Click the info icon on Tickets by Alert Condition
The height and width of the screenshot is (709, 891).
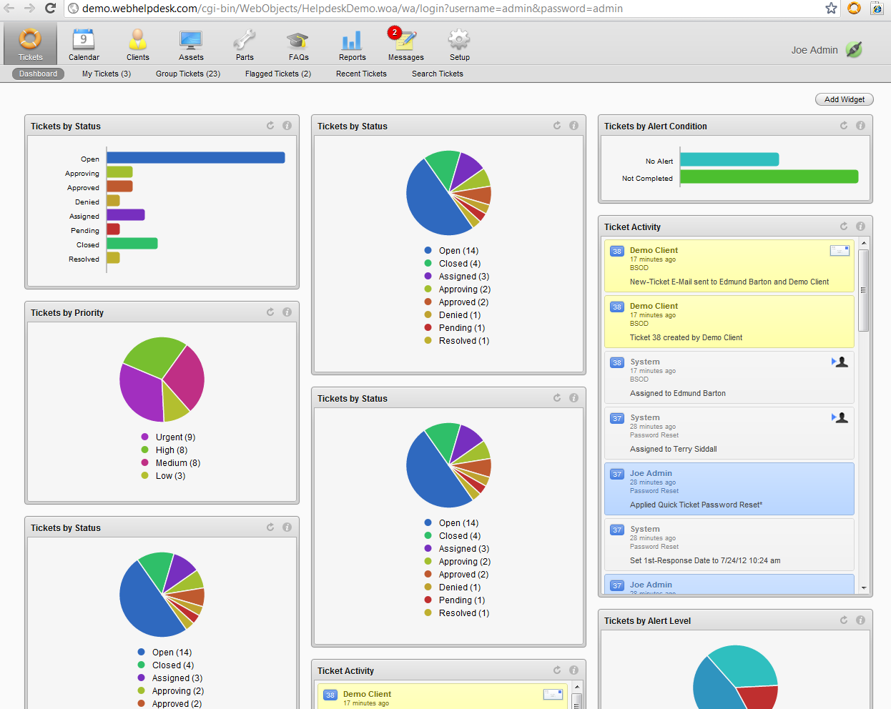860,125
